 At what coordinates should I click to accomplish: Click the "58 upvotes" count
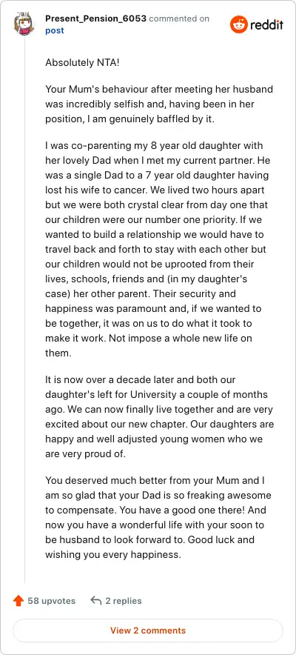click(52, 601)
